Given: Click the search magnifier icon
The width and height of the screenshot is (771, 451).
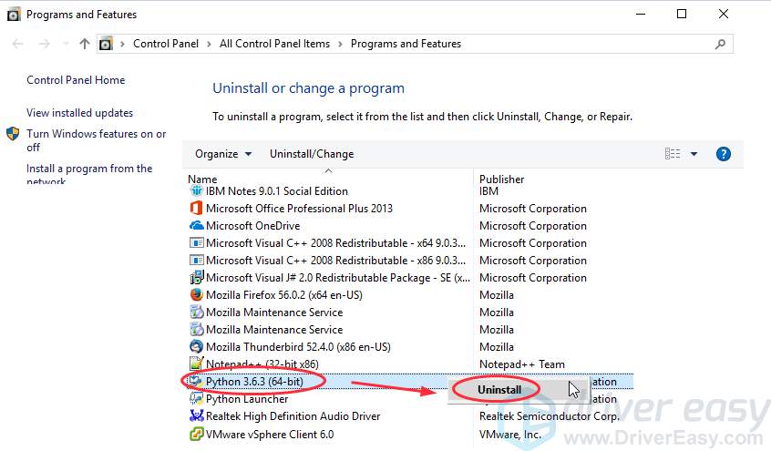Looking at the screenshot, I should click(x=720, y=44).
